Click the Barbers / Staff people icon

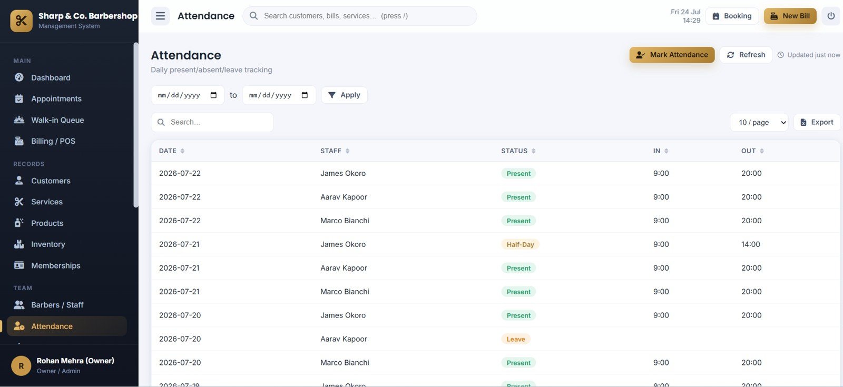click(x=19, y=305)
